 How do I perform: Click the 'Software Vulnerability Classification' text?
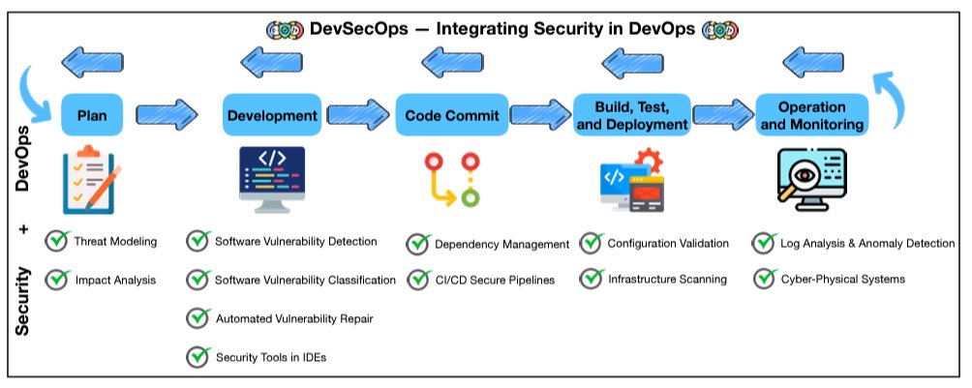click(x=305, y=281)
